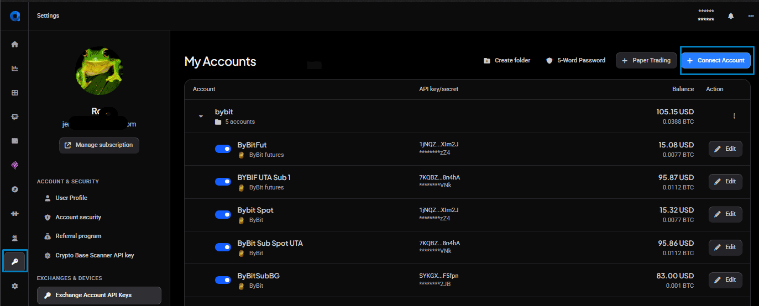Open the compass icon in left sidebar
759x306 pixels.
15,189
